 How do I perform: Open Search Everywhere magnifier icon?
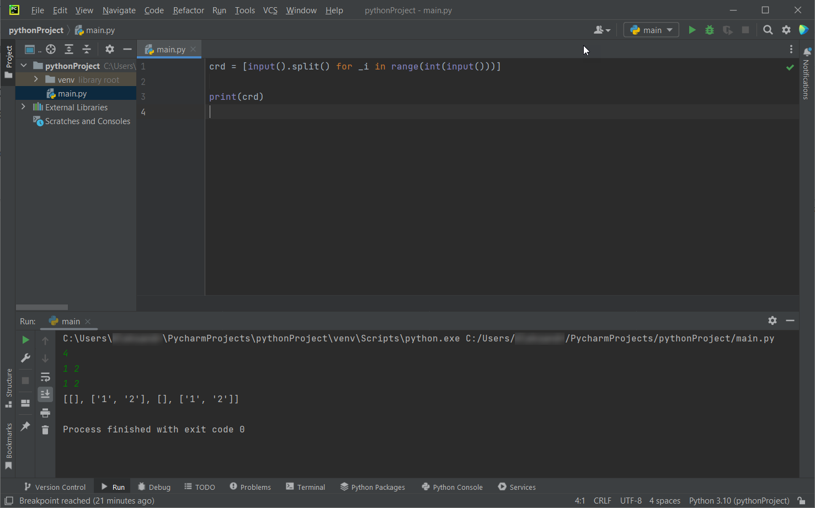768,30
